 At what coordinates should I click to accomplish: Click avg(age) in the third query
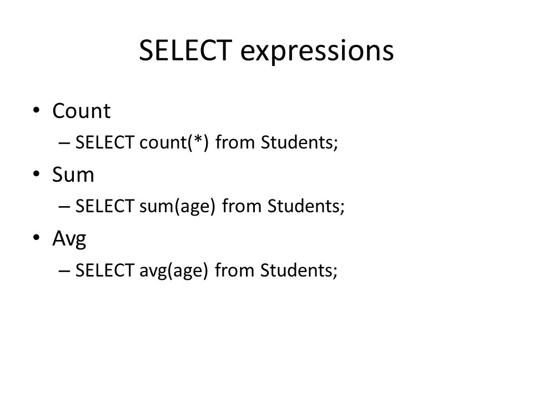(x=174, y=271)
